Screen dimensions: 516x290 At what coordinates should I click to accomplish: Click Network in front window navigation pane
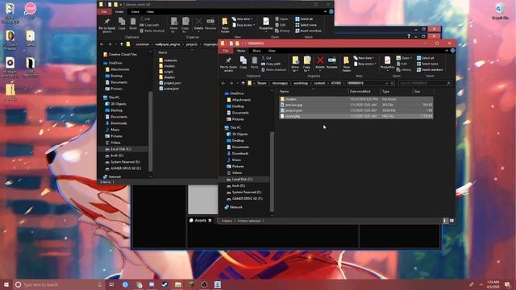click(233, 207)
